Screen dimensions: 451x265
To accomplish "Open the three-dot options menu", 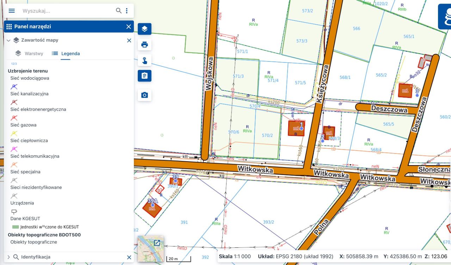I will coord(127,11).
